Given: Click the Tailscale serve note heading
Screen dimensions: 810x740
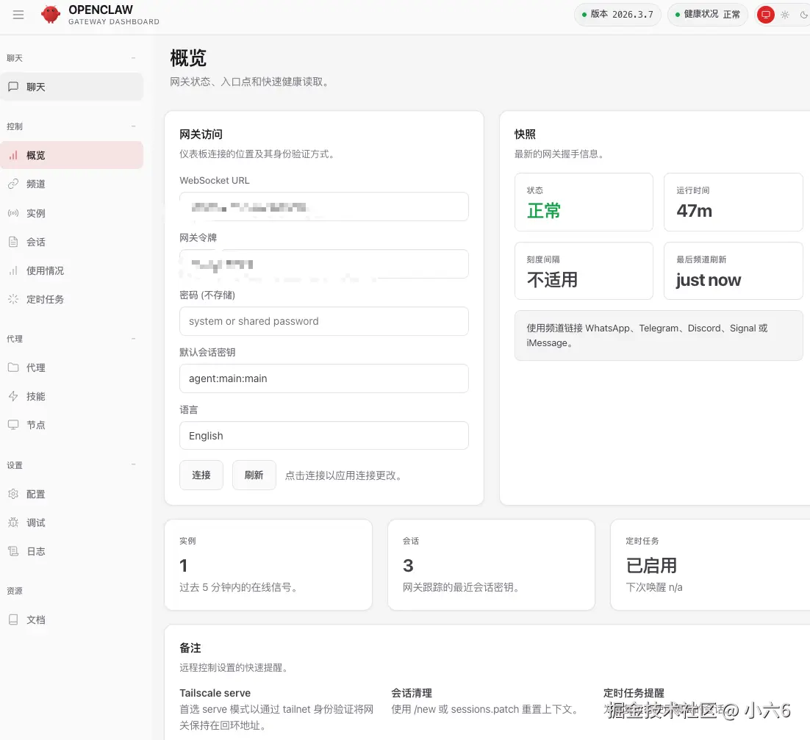Looking at the screenshot, I should point(215,693).
